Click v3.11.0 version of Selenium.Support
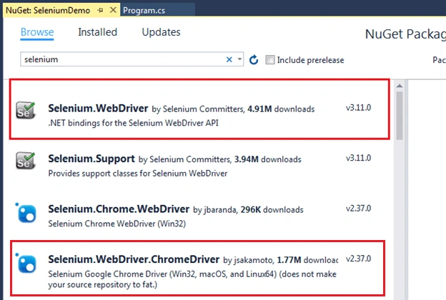Viewport: 446px width, 300px height. 358,158
